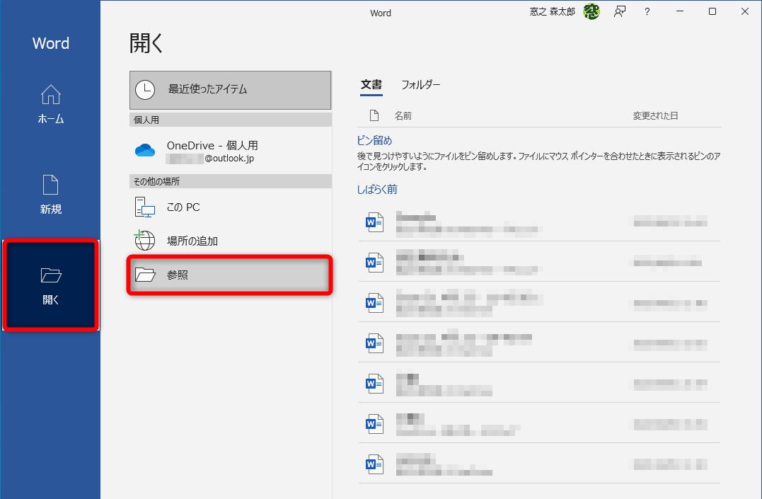Switch to the 文書 tab
The height and width of the screenshot is (499, 762).
(x=371, y=84)
